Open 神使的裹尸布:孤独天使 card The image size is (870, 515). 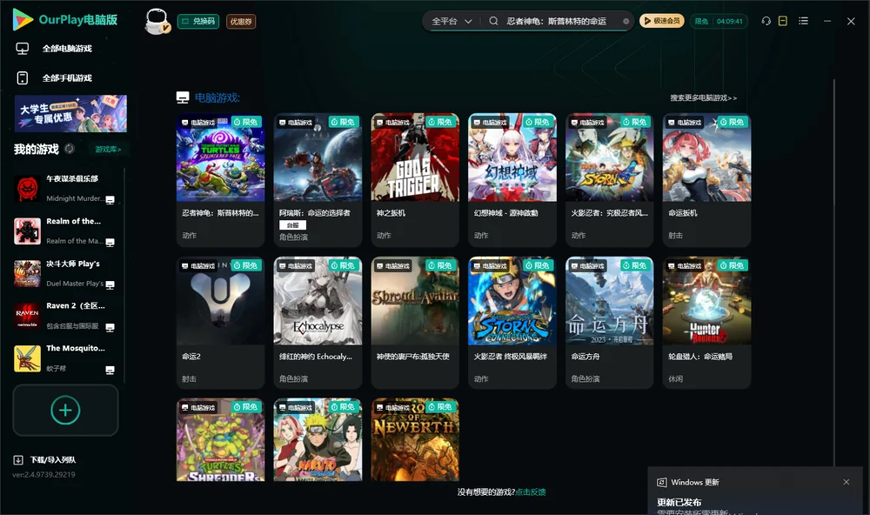(415, 323)
